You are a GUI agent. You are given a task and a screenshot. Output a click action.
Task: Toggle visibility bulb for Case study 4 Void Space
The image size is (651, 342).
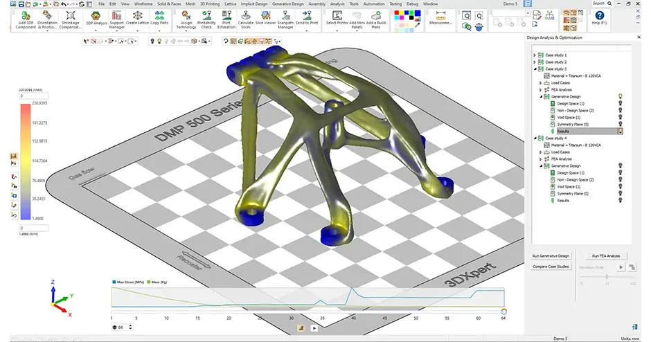(621, 186)
